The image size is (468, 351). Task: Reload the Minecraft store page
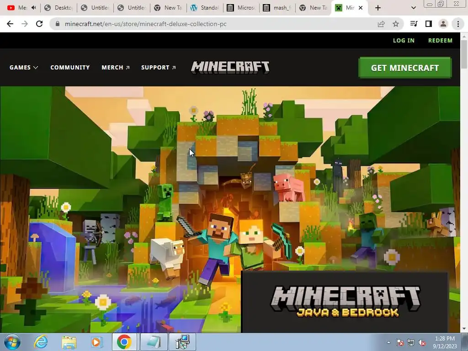point(39,24)
